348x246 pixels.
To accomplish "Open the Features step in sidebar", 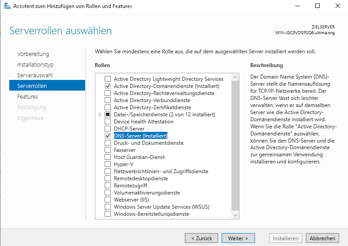I will point(27,97).
